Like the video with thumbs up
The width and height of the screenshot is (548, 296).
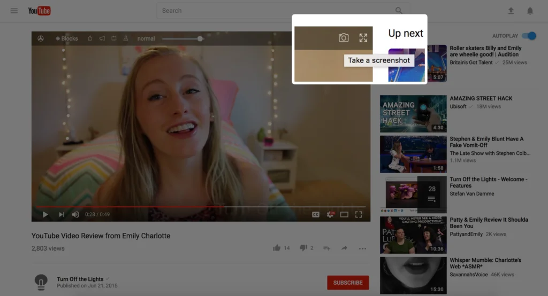tap(277, 248)
